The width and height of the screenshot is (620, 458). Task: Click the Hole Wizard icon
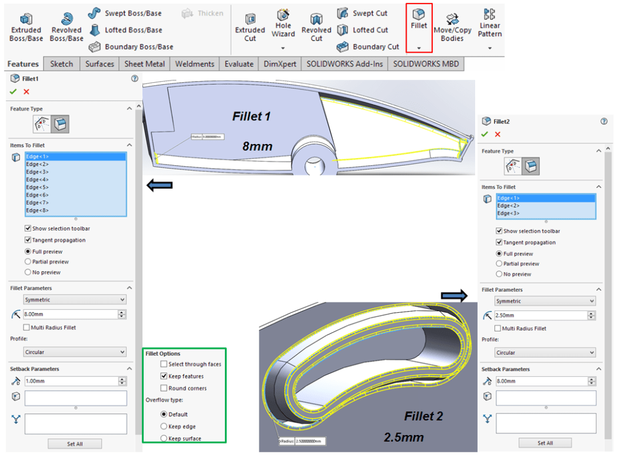[x=283, y=16]
